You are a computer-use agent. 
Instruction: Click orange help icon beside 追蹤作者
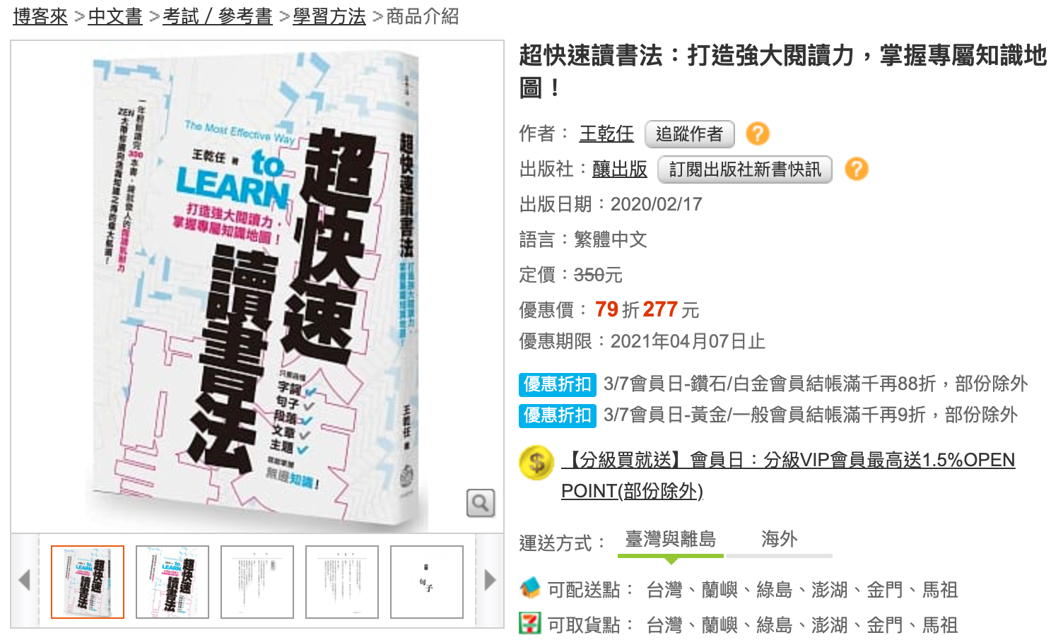(x=757, y=134)
